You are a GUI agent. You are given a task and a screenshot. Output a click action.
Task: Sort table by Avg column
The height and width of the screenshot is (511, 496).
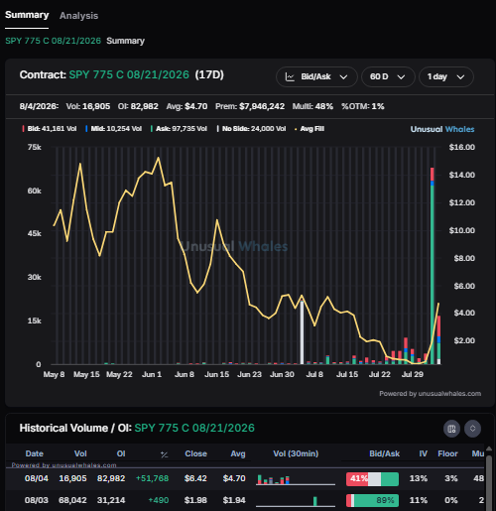tap(238, 453)
